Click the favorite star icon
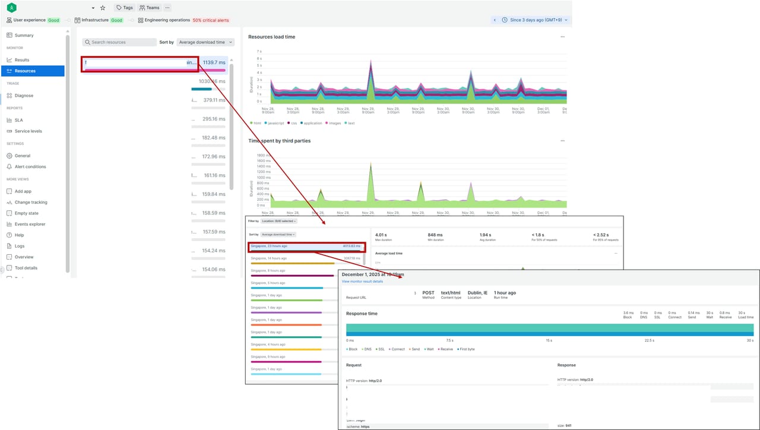Image resolution: width=760 pixels, height=430 pixels. (103, 8)
